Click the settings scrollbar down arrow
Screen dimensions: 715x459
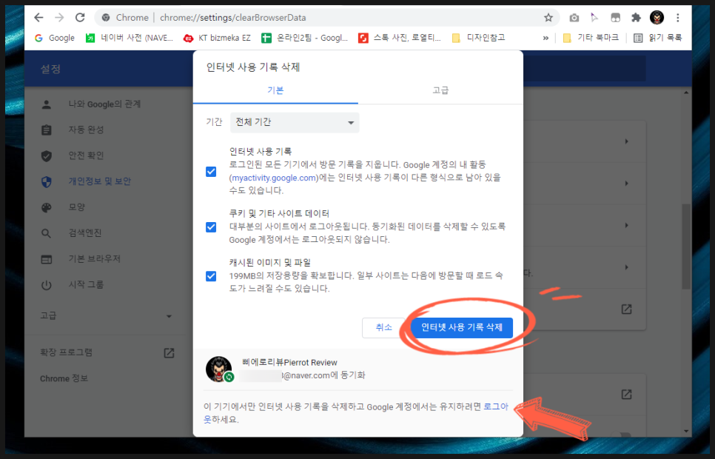click(686, 431)
